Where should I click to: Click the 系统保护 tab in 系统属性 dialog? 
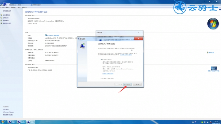point(116,37)
